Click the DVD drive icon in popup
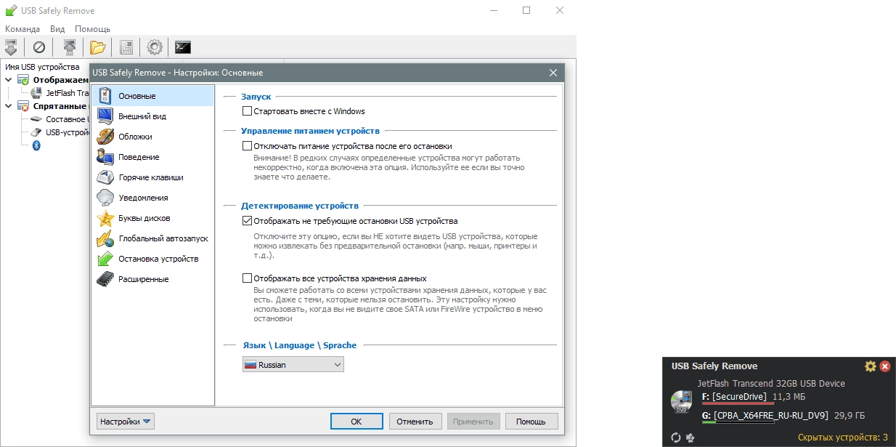This screenshot has height=447, width=896. (x=682, y=402)
